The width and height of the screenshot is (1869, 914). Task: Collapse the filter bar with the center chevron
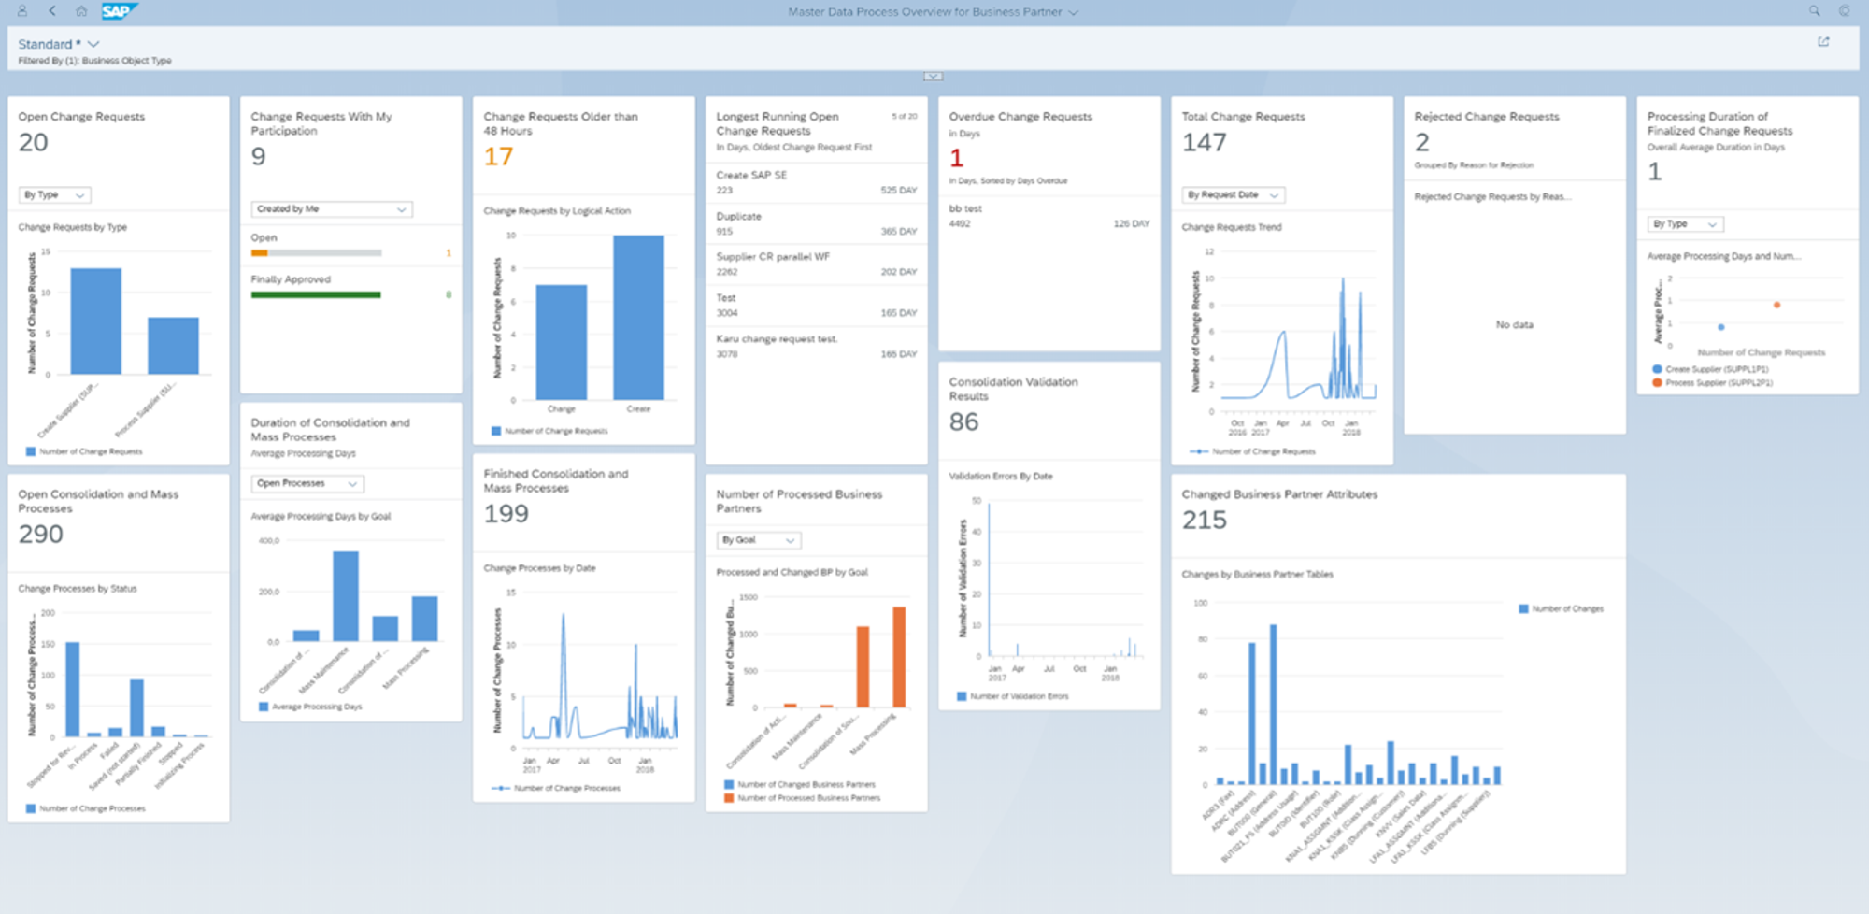point(933,76)
